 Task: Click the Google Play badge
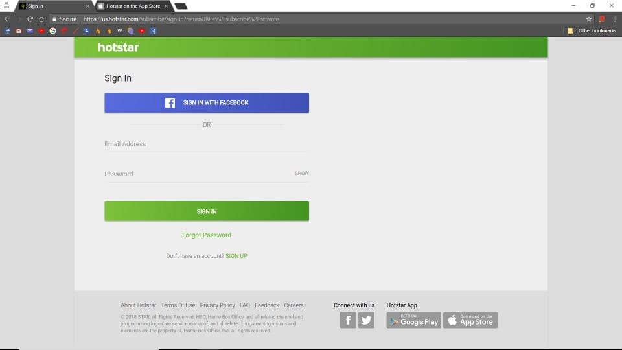tap(414, 320)
